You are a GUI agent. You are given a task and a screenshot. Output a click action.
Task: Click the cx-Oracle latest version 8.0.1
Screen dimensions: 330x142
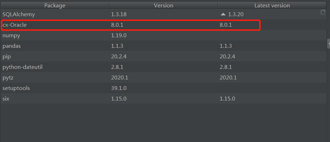[226, 25]
